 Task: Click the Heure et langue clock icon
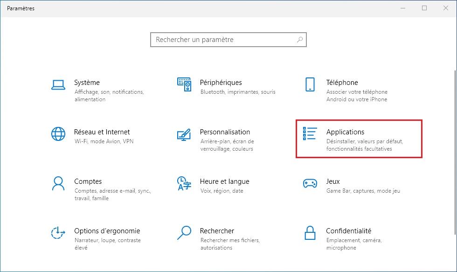(183, 184)
